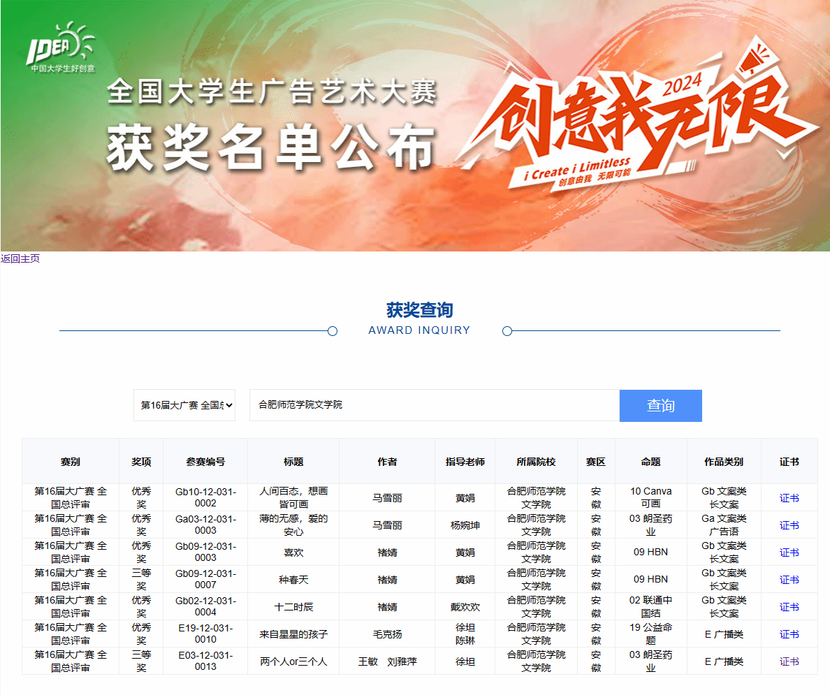Image resolution: width=830 pixels, height=695 pixels.
Task: Click the 指导老师 column header
Action: [465, 462]
